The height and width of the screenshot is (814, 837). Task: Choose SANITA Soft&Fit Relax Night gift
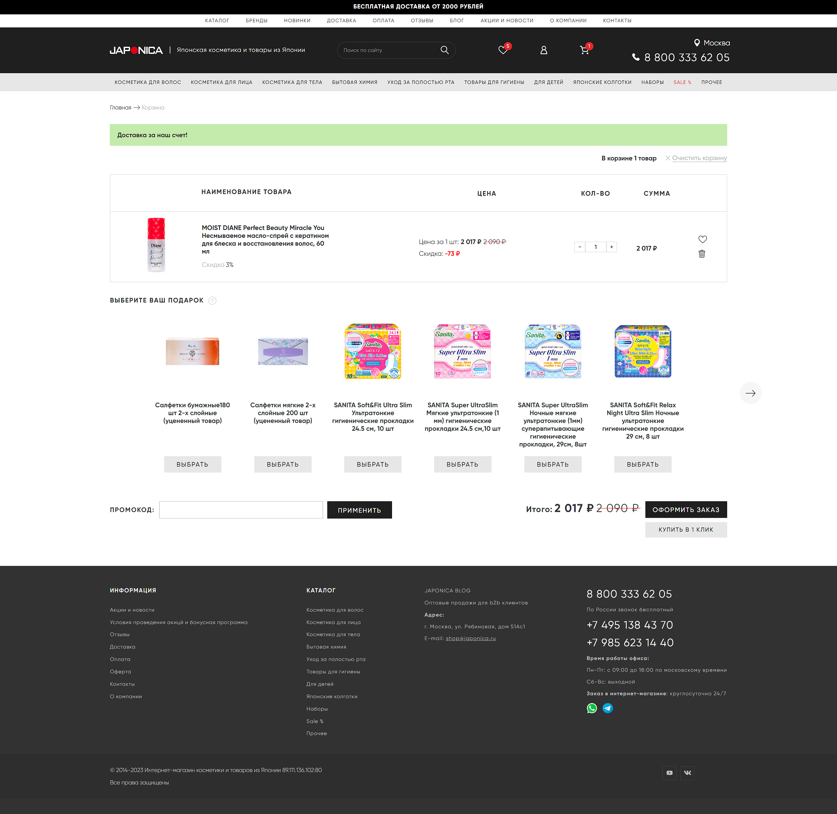click(x=643, y=464)
